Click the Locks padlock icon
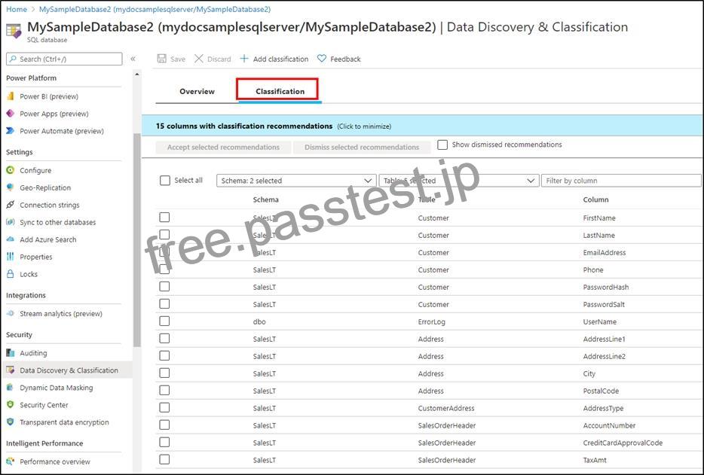Image resolution: width=704 pixels, height=475 pixels. click(x=11, y=273)
